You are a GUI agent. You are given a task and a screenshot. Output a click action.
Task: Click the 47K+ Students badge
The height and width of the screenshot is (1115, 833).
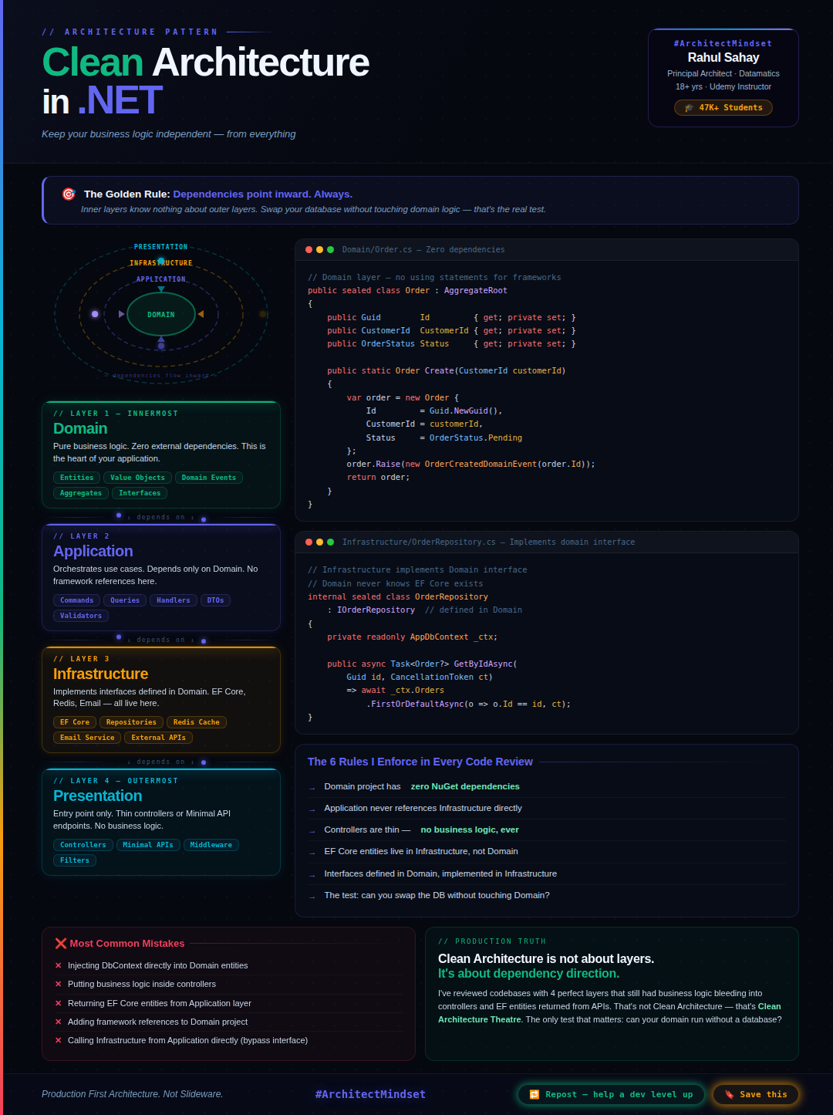723,108
